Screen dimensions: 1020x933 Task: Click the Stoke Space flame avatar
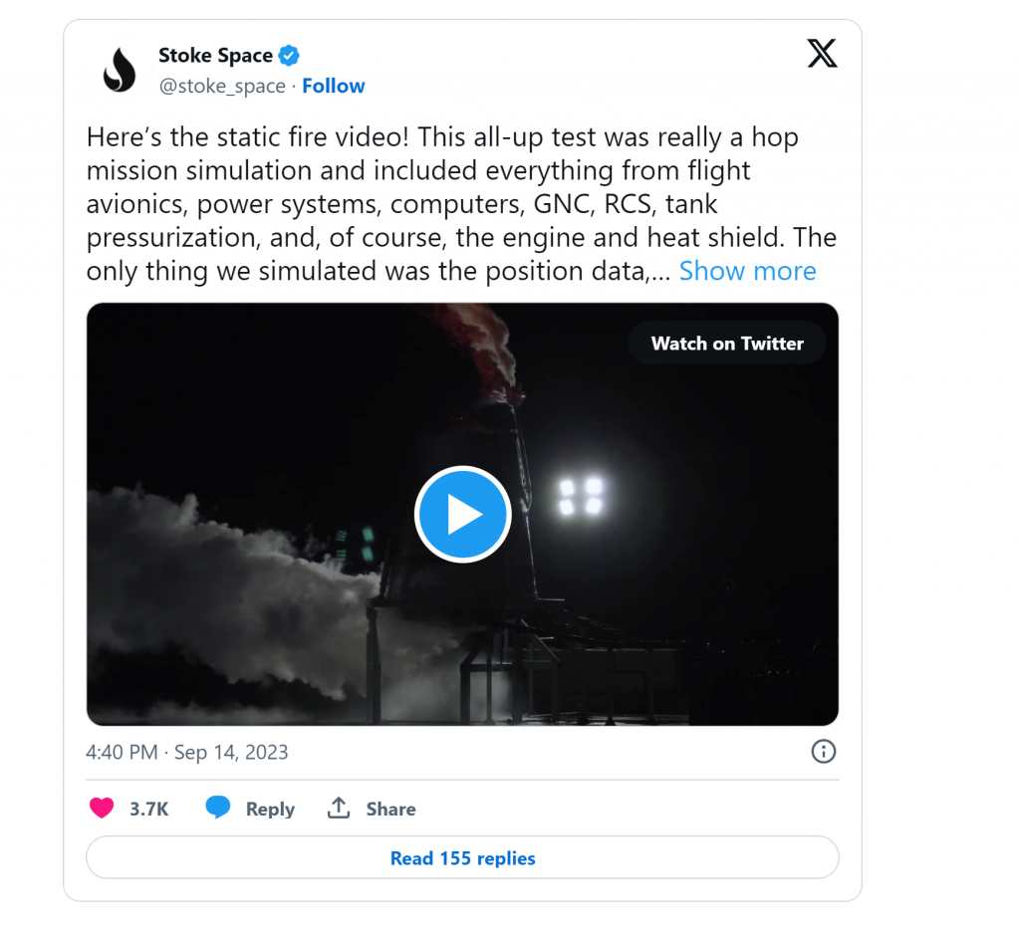[x=120, y=70]
